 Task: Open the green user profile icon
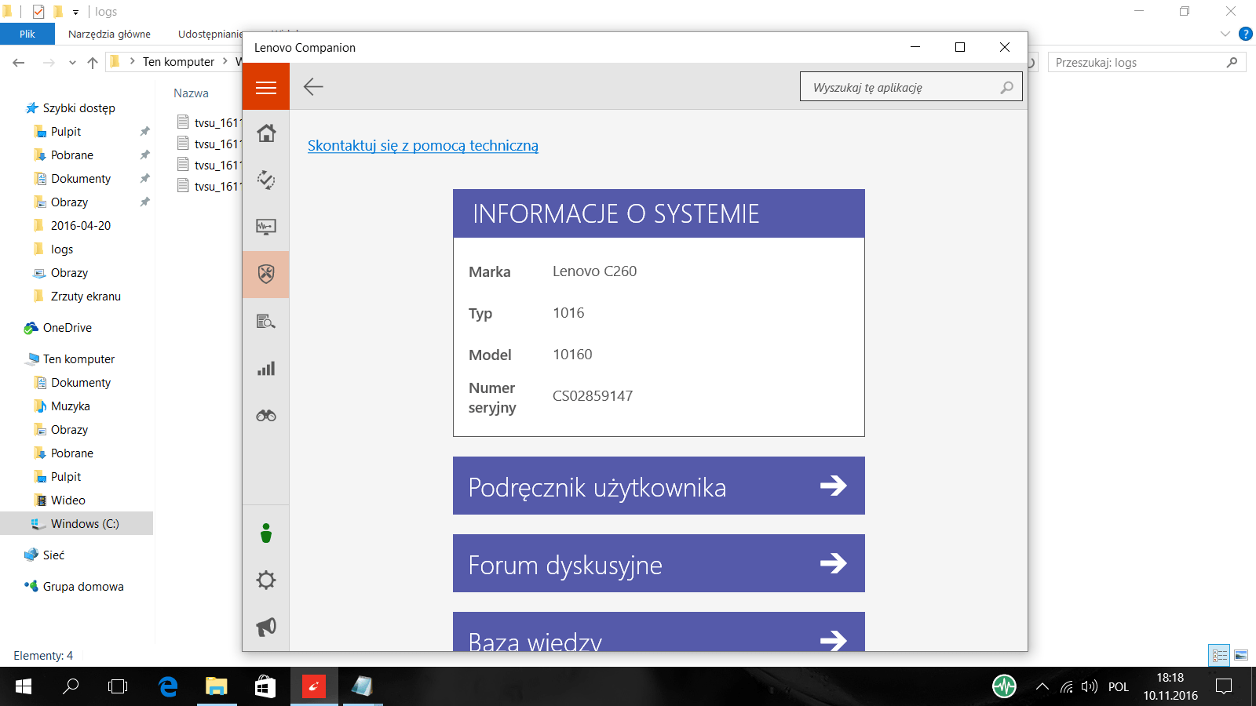pyautogui.click(x=266, y=533)
